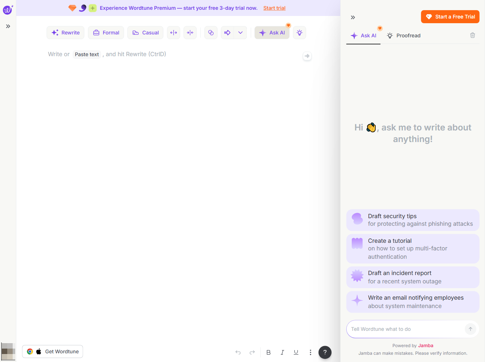Click the send arrow in prompt box
The height and width of the screenshot is (362, 485).
[x=470, y=329]
